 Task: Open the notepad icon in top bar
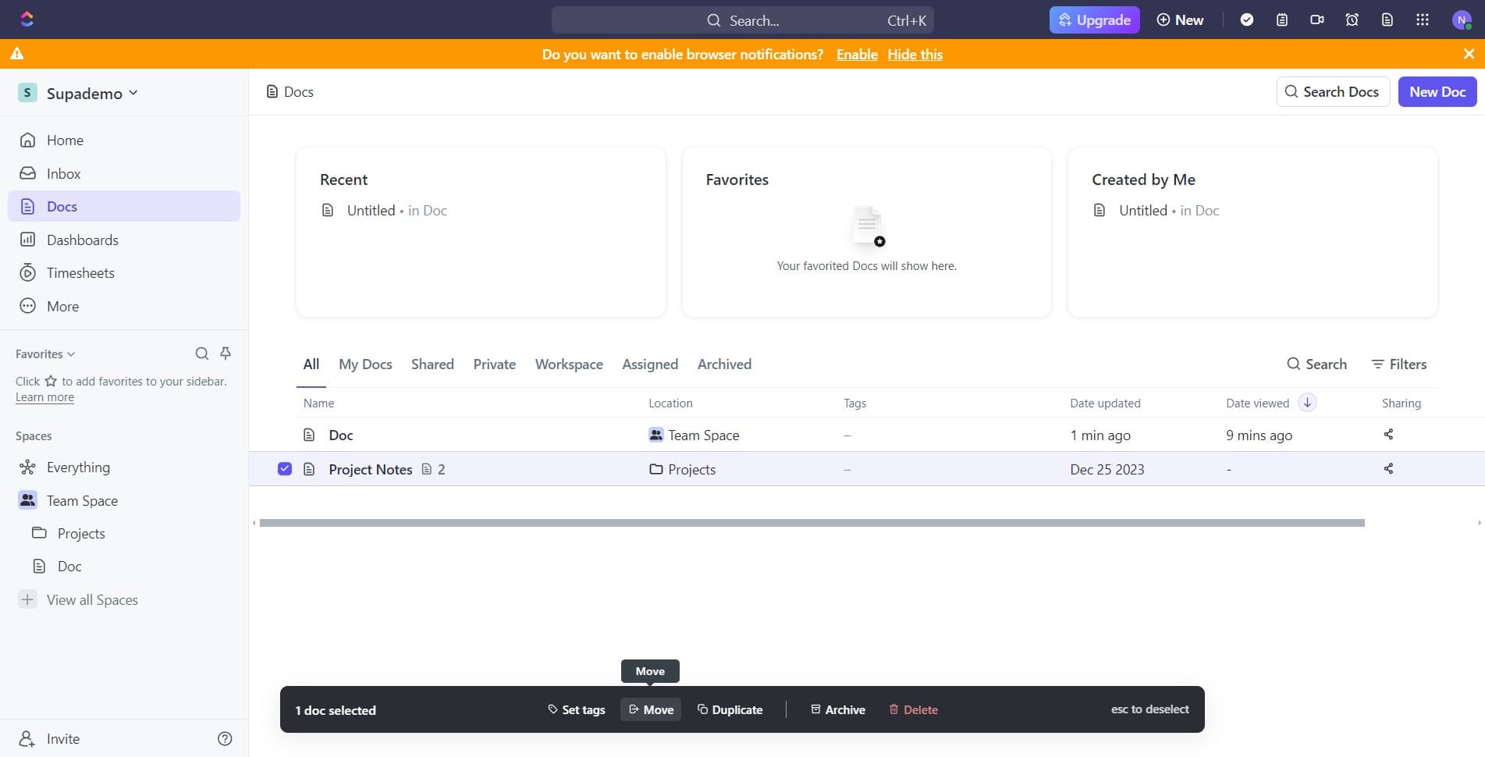tap(1281, 20)
